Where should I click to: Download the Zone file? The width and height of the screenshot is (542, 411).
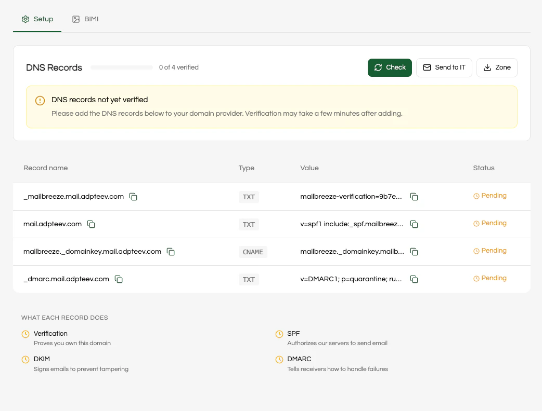click(497, 67)
